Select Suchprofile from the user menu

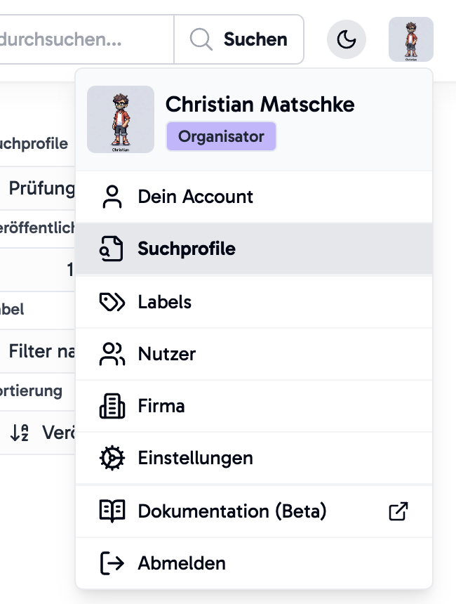[x=187, y=249]
